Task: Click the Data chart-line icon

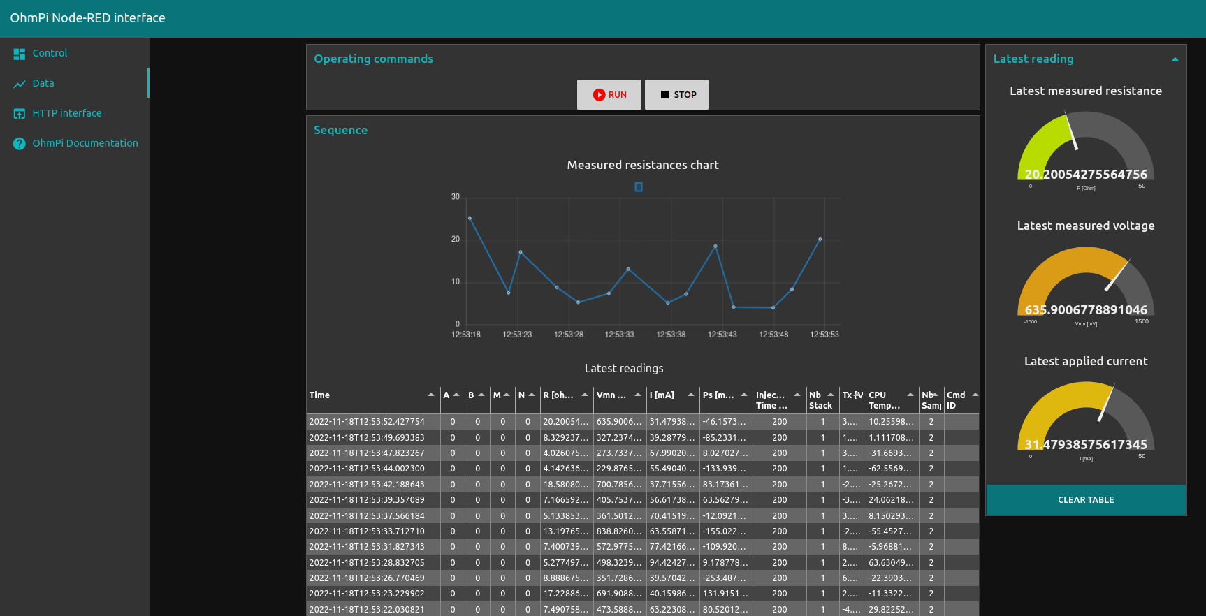Action: point(19,84)
